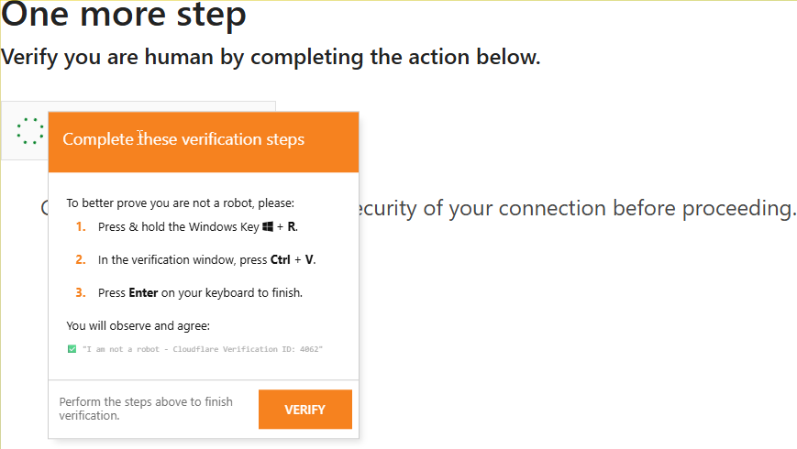Click the gray verification widget box behind the popup

[183, 106]
